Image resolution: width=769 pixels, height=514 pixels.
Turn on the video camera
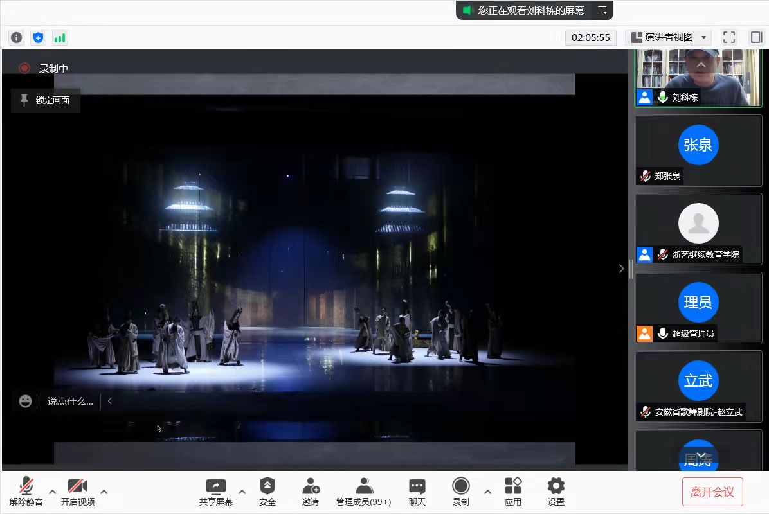pyautogui.click(x=78, y=492)
